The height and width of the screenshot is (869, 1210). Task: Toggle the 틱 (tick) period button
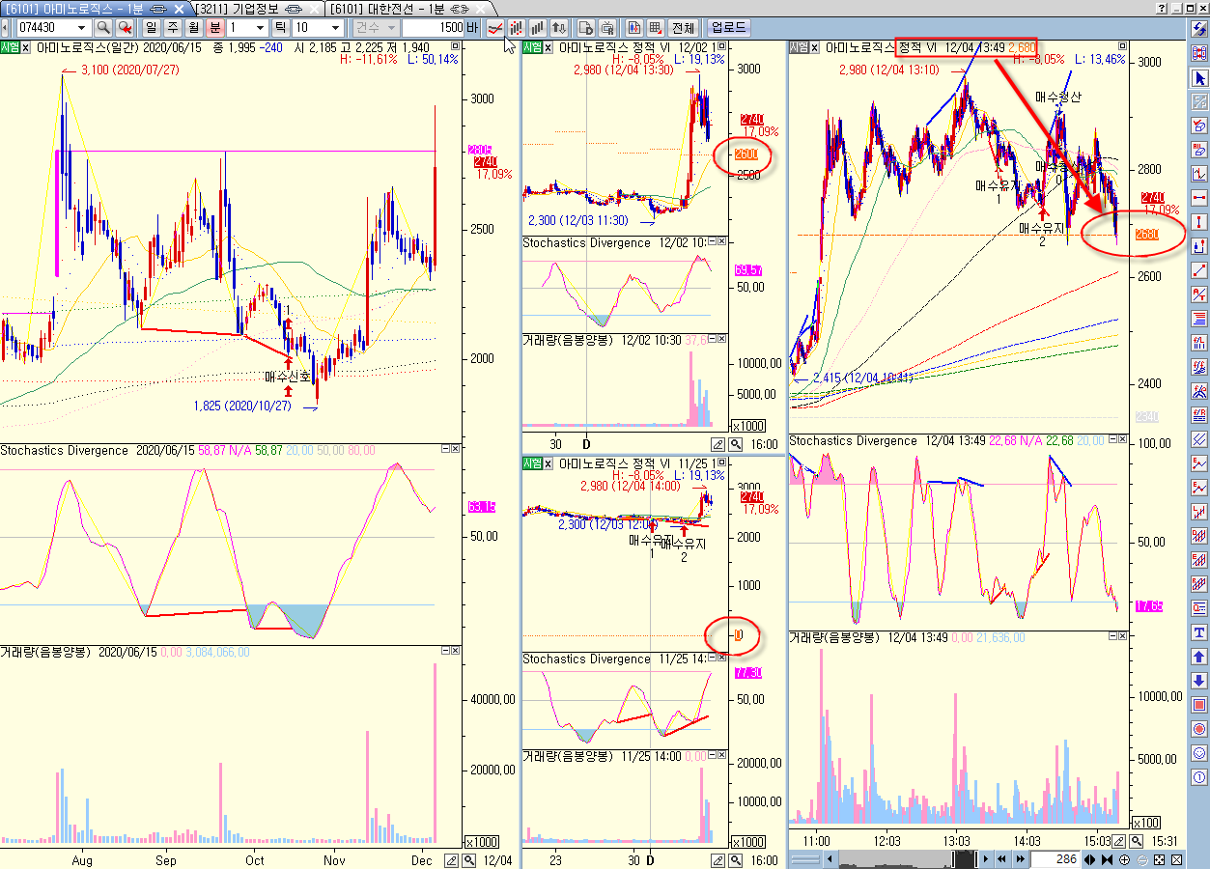[280, 28]
